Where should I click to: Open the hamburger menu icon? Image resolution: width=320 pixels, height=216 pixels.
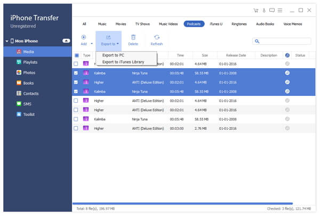(x=280, y=10)
